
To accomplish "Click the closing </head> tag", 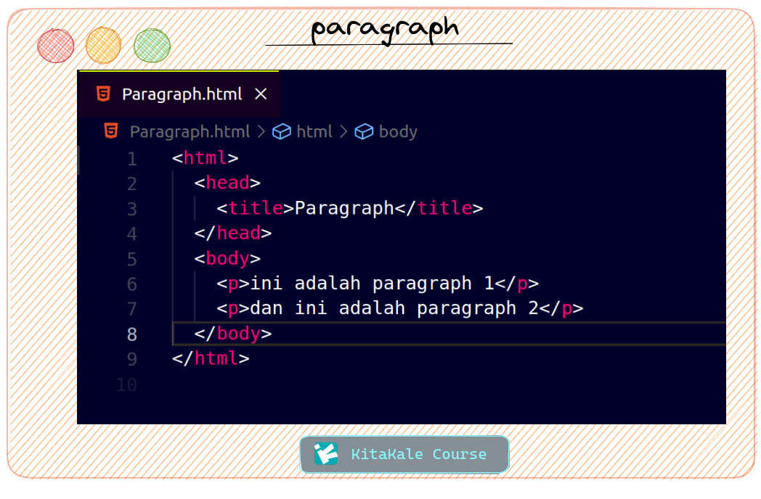I will pos(233,234).
